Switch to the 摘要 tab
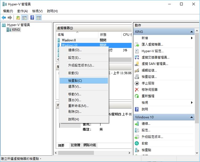200x162 pixels. pyautogui.click(x=61, y=145)
